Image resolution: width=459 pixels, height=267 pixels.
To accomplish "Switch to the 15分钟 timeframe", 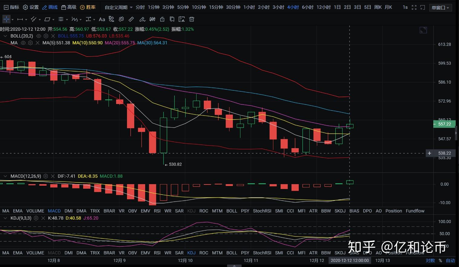I will [x=216, y=7].
